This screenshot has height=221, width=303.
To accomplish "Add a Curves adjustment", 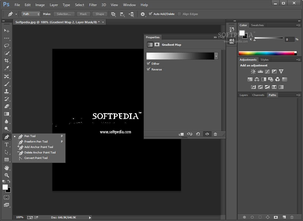I will point(267,72).
